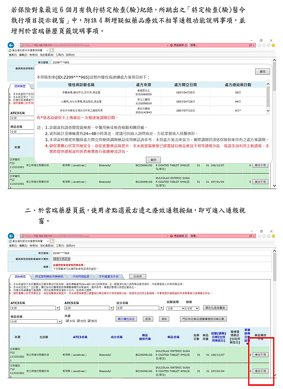Open ATC3名稱 dropdown in second screenshot
Screen dimensions: 283x389
coord(58,308)
